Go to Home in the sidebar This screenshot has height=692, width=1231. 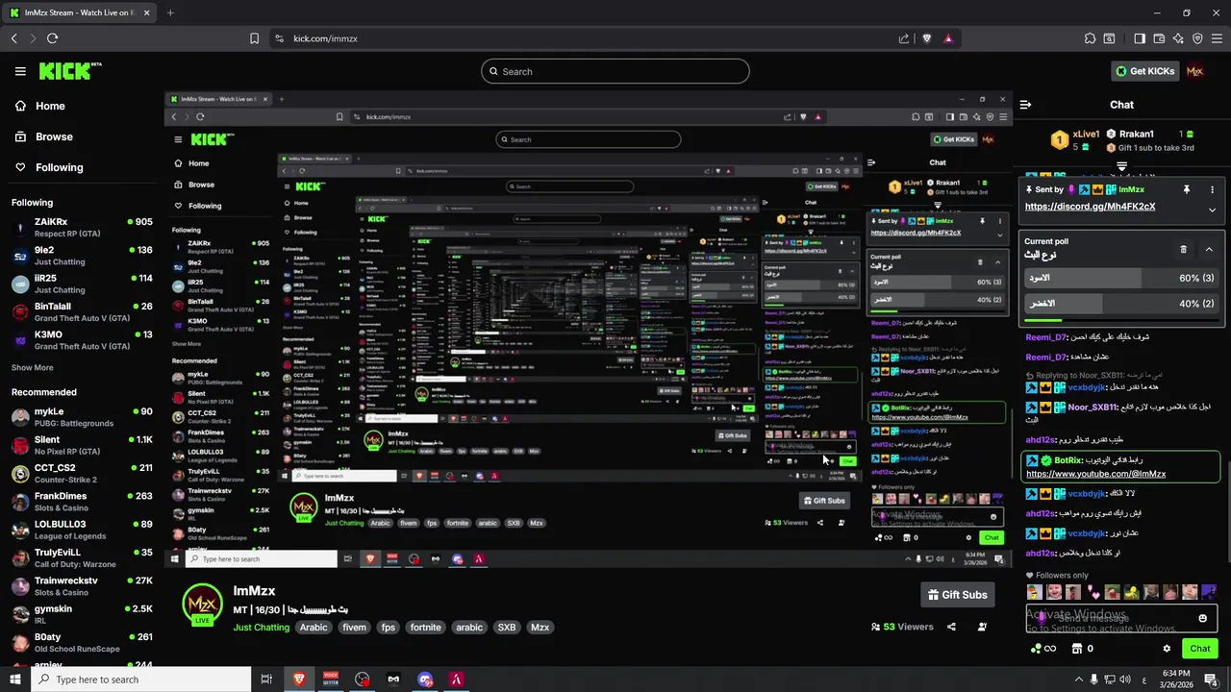point(40,106)
